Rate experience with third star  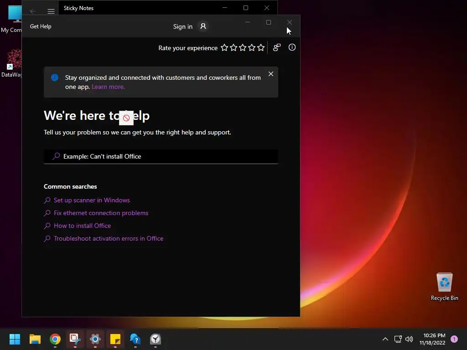[x=243, y=47]
